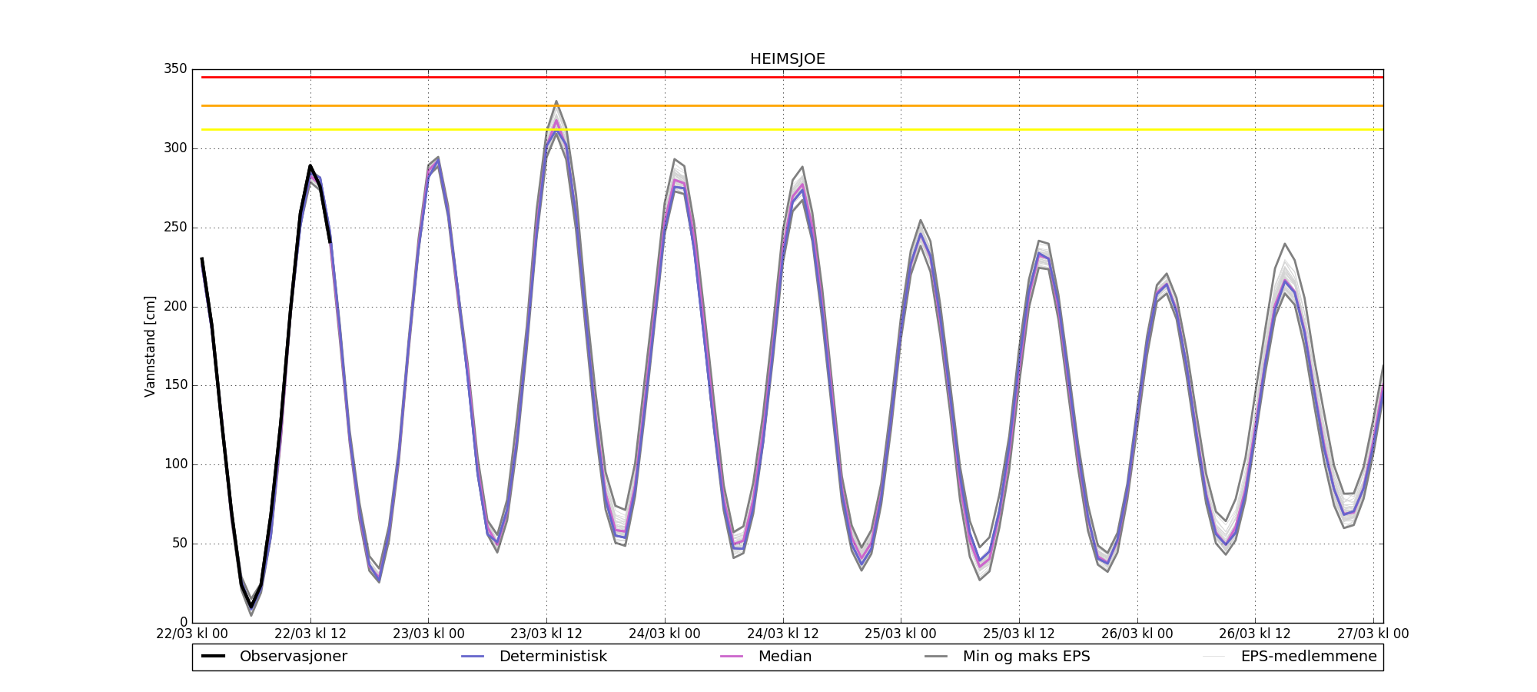Click the magenta Median legend line

point(731,657)
